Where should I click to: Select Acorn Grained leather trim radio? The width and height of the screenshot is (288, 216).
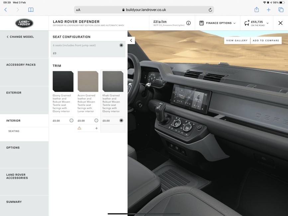coord(96,121)
